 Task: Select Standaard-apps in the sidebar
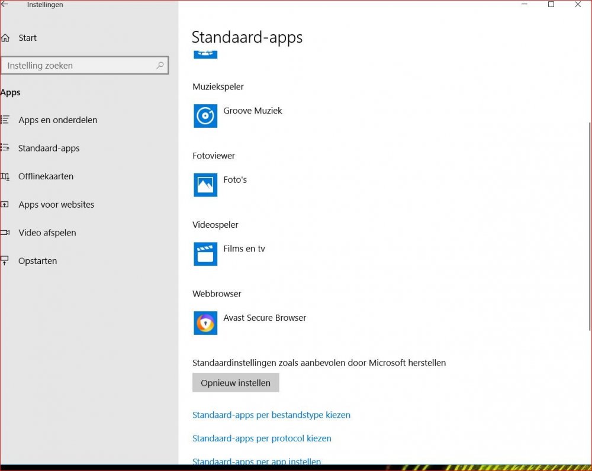pyautogui.click(x=49, y=148)
